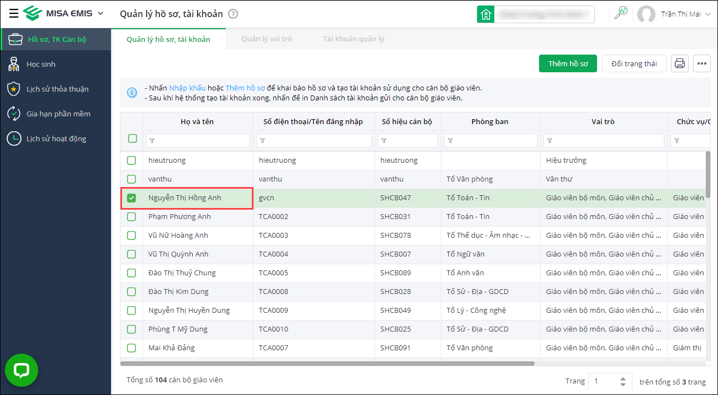Focus the Phòng ban filter input
718x395 pixels.
(490, 141)
